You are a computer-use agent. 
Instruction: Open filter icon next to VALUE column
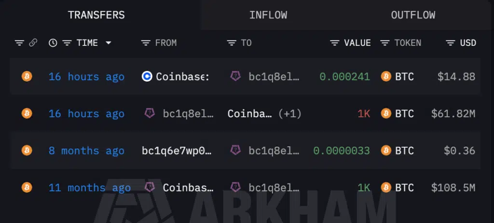point(335,43)
